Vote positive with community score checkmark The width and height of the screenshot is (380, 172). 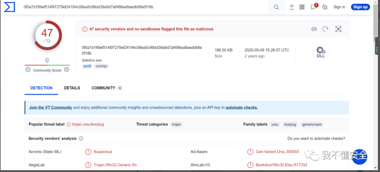66,70
